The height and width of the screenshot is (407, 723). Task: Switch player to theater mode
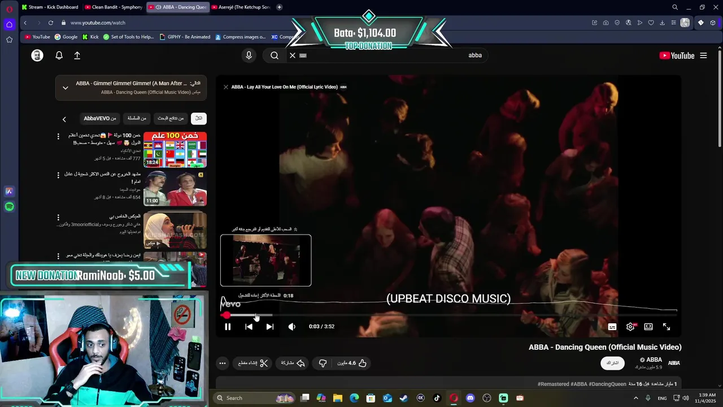tap(648, 327)
